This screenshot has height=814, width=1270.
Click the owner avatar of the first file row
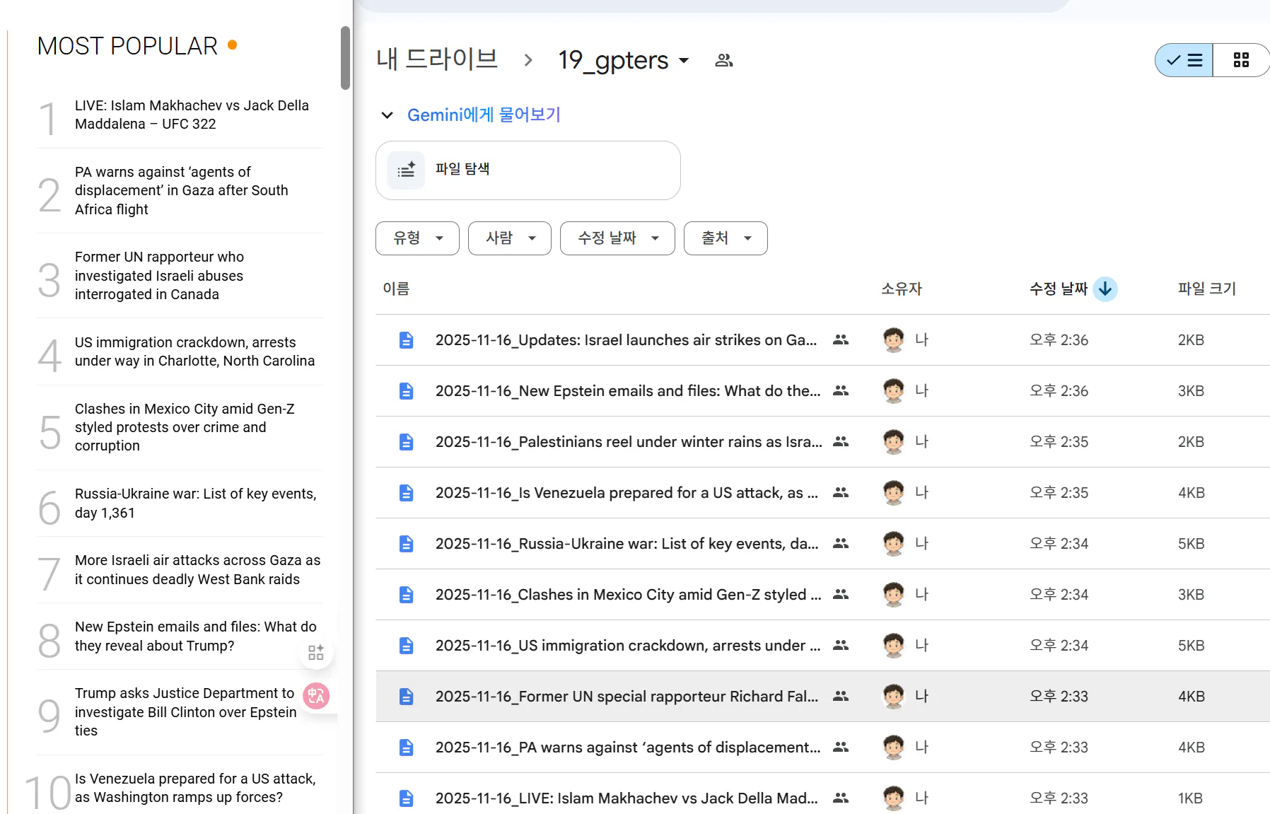coord(895,339)
